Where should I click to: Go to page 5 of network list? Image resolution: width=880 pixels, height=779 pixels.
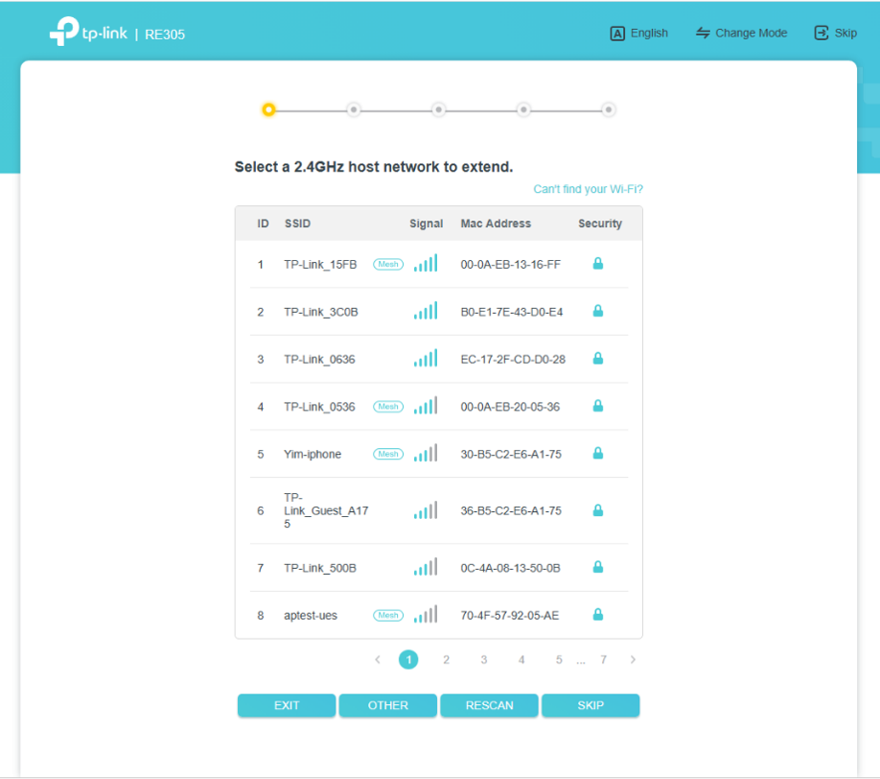559,659
